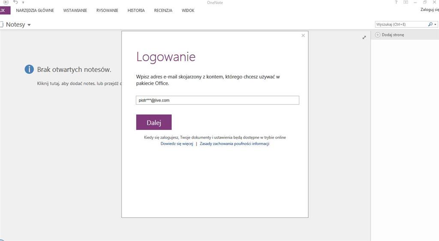439x241 pixels.
Task: Close the Logowanie dialog with X
Action: tap(303, 36)
